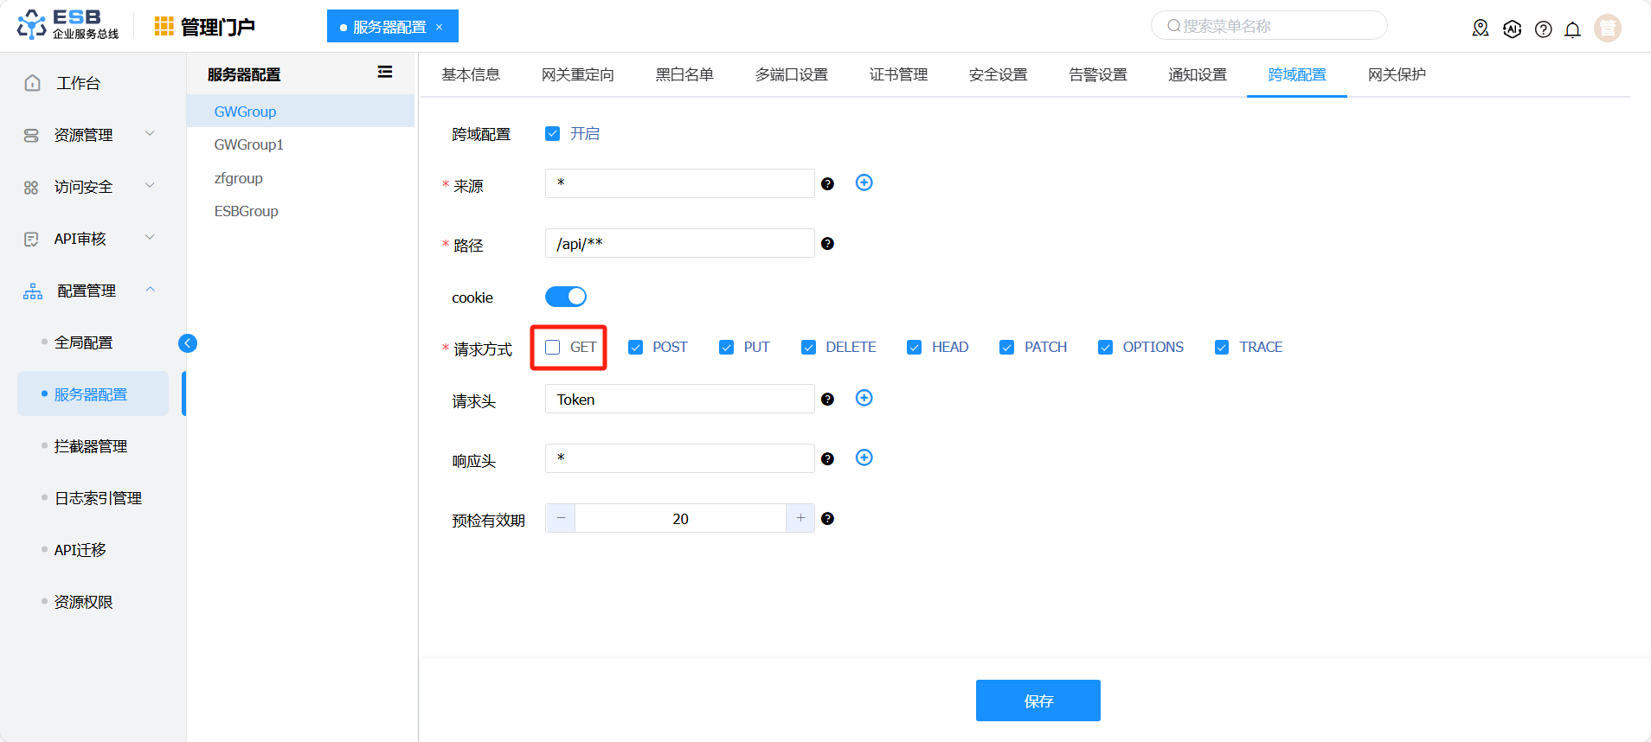
Task: Click the ESB enterprise service bus logo
Action: pos(67,25)
